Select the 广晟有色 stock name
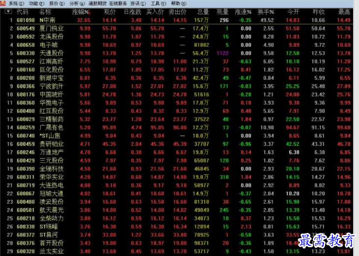Screen dimensions: 359x256 pyautogui.click(x=52, y=128)
